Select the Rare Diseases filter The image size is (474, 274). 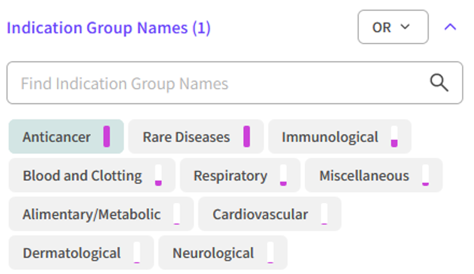(186, 137)
